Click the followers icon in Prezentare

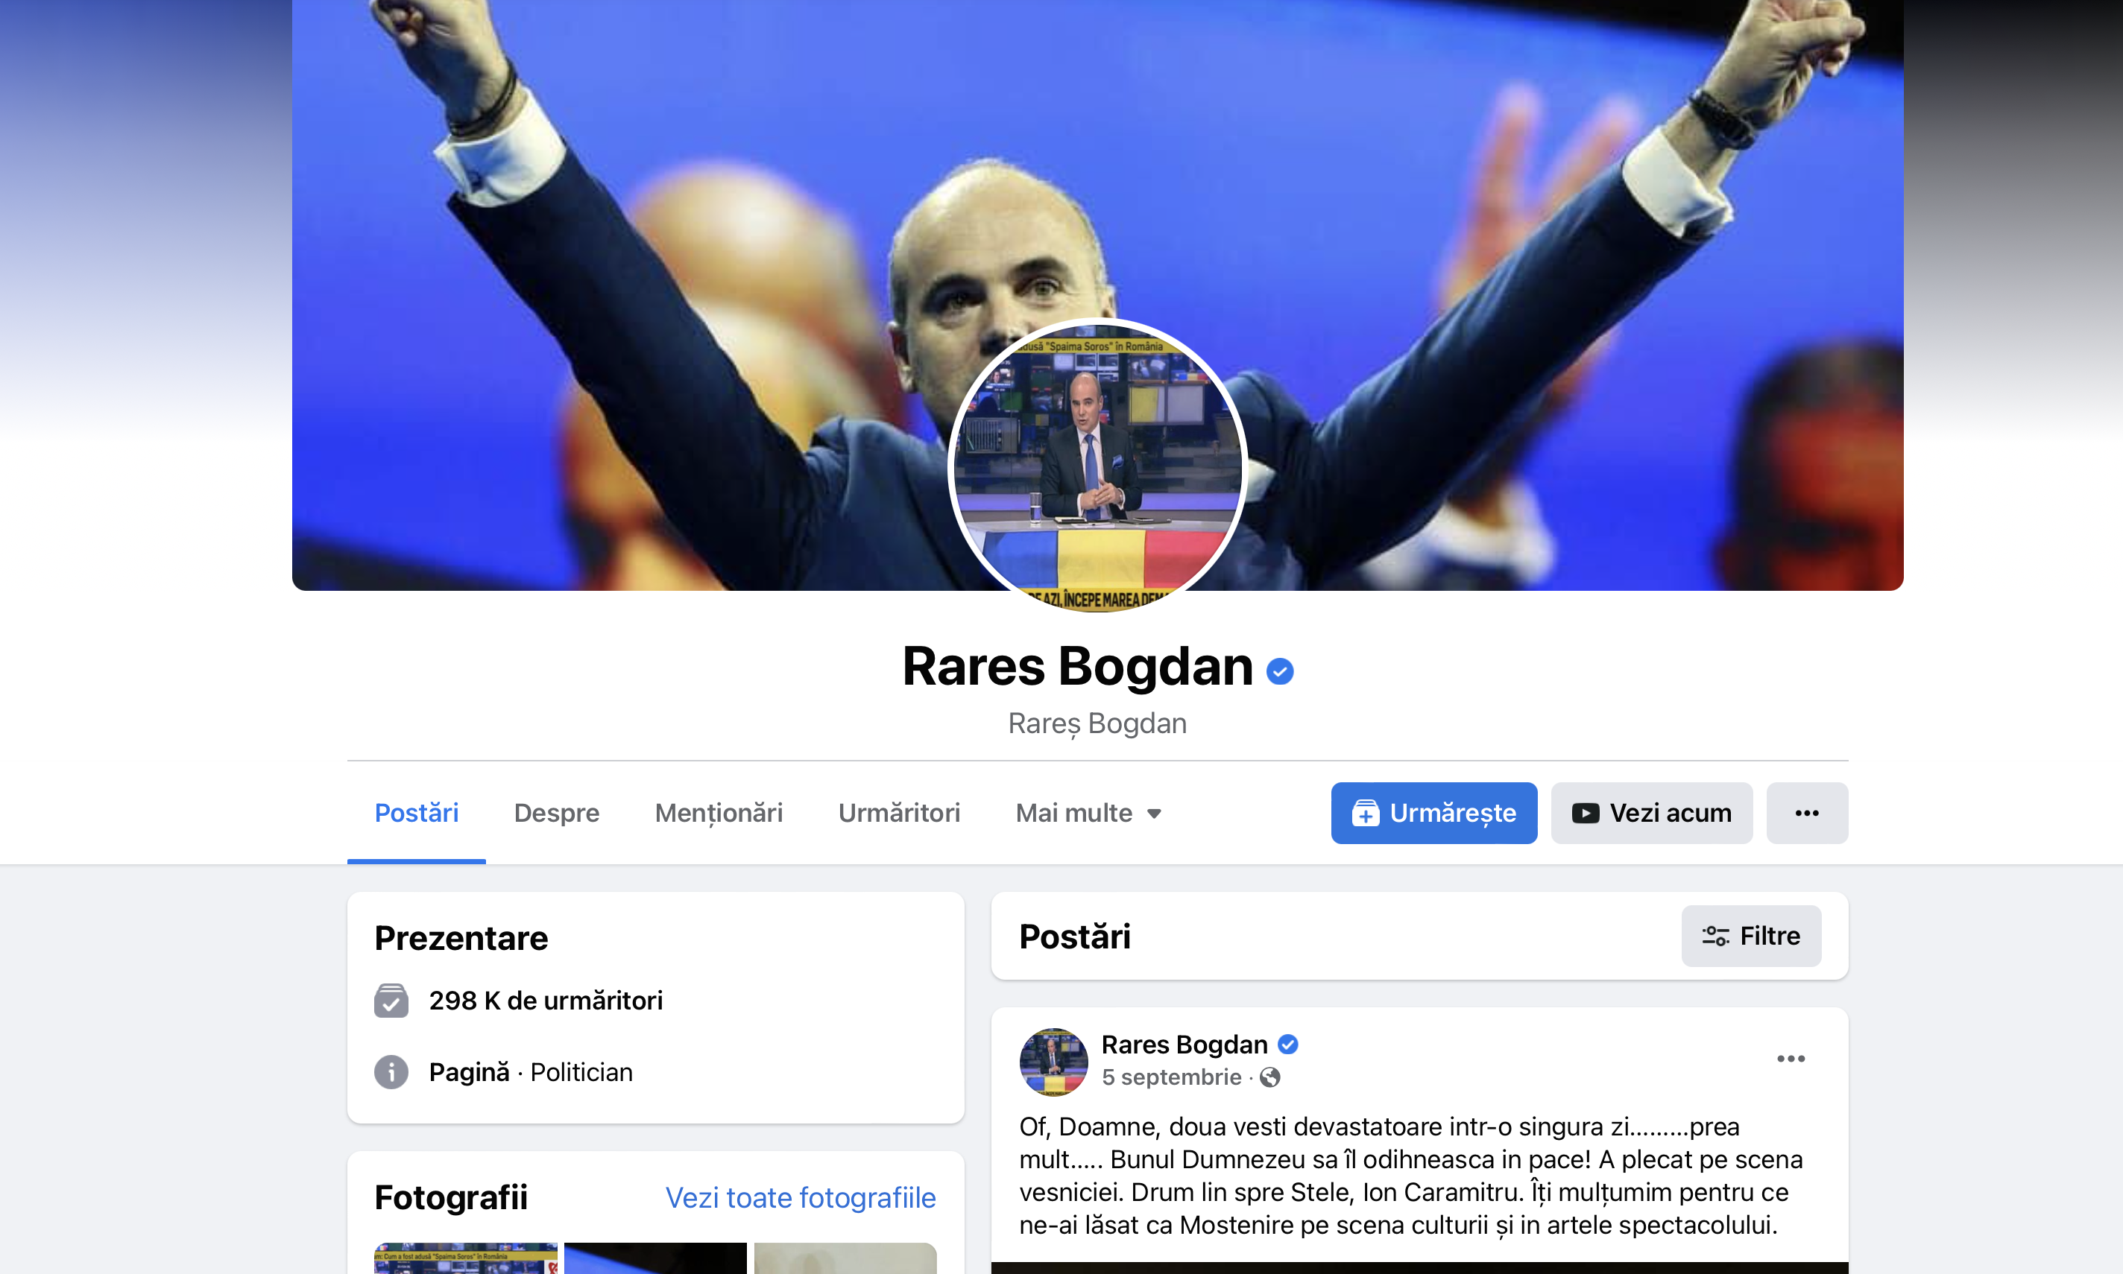[391, 1000]
